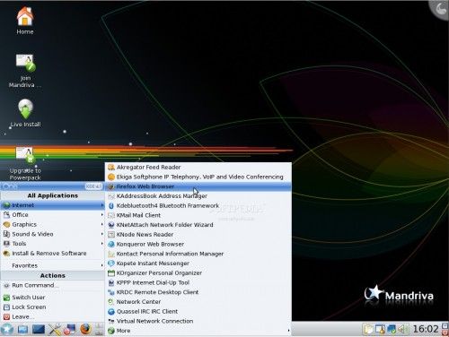Open Kopete Instant Messenger
Screen dimensions: 449x337
pyautogui.click(x=198, y=264)
